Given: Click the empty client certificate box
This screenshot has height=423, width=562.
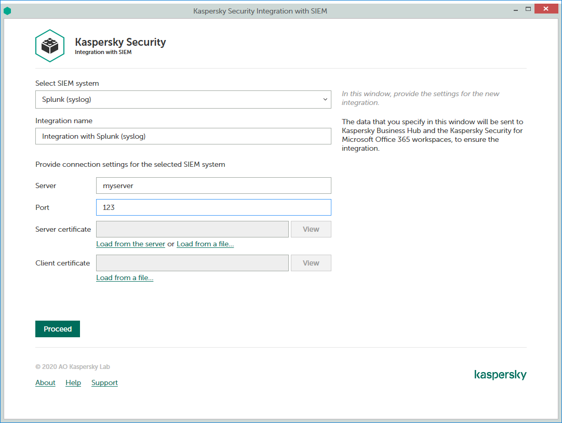Looking at the screenshot, I should 192,263.
